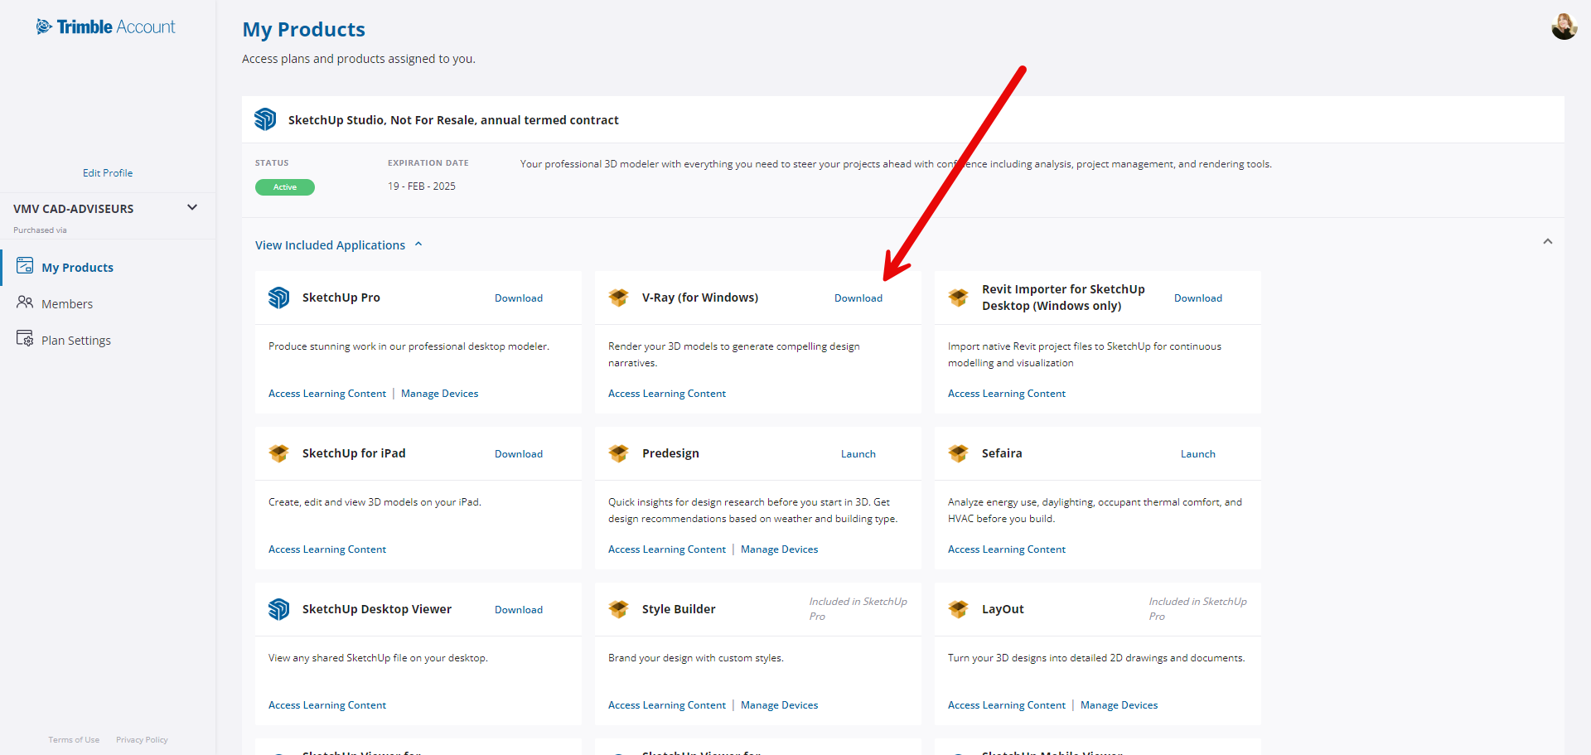Download Revit Importer for SketchUp Desktop
The height and width of the screenshot is (755, 1591).
pos(1198,298)
